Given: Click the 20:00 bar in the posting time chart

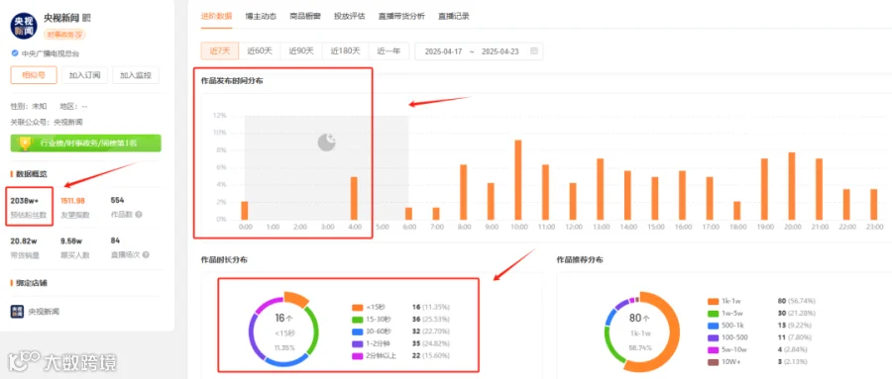Looking at the screenshot, I should [x=792, y=186].
